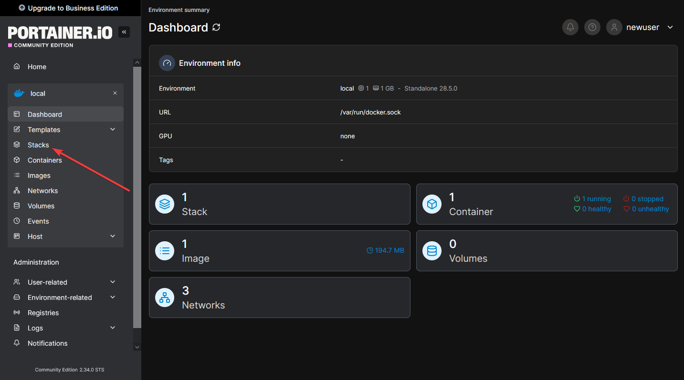
Task: Open Stacks in the sidebar
Action: (38, 145)
